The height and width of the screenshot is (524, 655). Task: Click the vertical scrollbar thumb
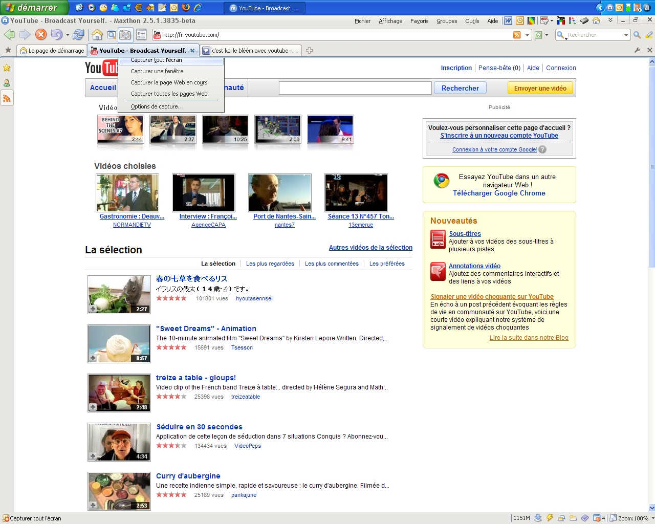tap(651, 166)
